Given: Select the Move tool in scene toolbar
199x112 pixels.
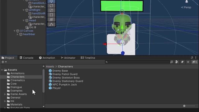Looking at the screenshot, I should (x=51, y=1).
